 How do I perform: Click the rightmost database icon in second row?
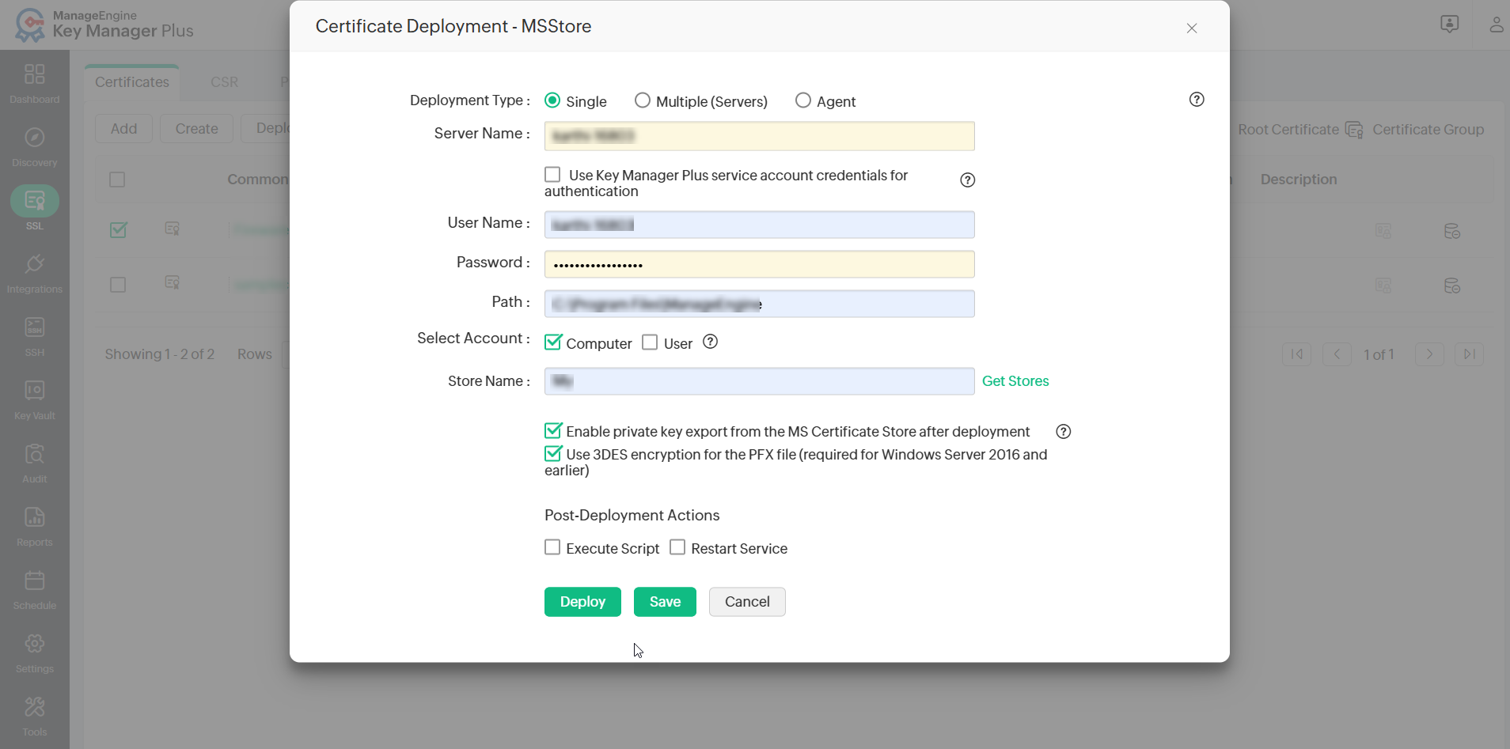click(x=1452, y=286)
